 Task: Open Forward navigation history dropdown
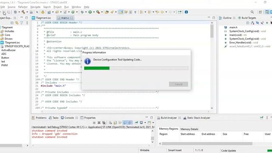(174, 12)
